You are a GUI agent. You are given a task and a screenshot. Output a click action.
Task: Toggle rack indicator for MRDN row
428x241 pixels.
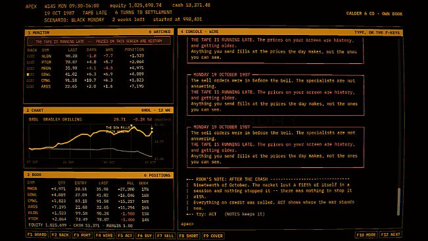point(30,68)
